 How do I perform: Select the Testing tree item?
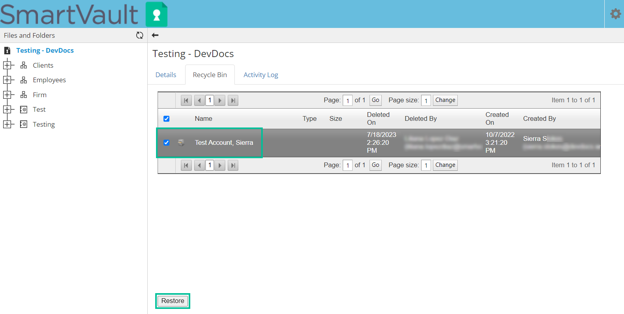tap(44, 124)
